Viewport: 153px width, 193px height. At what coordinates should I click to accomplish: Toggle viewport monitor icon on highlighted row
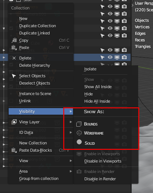117,57
